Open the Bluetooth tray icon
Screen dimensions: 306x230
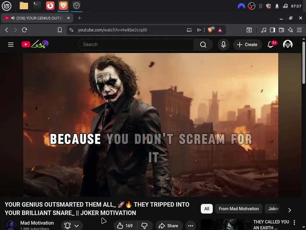[260, 6]
